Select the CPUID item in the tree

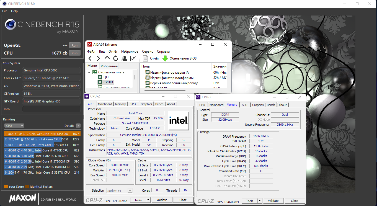(x=108, y=82)
